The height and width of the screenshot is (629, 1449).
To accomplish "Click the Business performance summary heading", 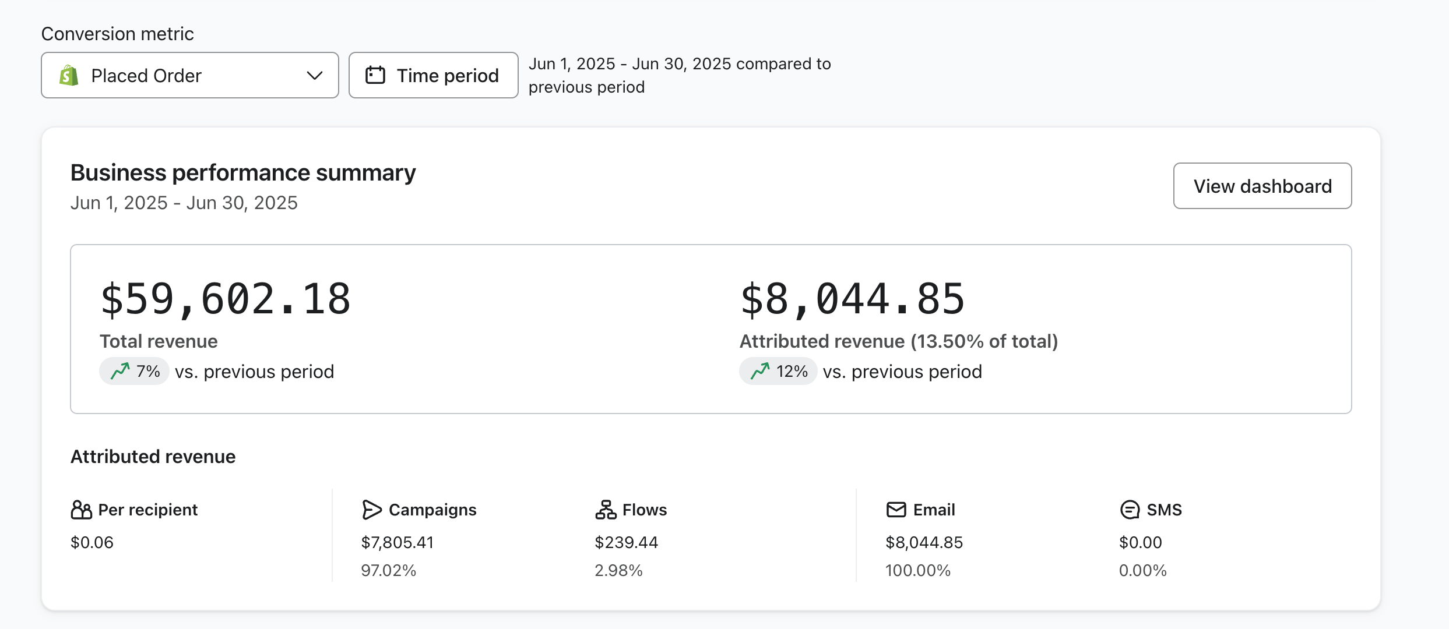I will click(x=243, y=173).
